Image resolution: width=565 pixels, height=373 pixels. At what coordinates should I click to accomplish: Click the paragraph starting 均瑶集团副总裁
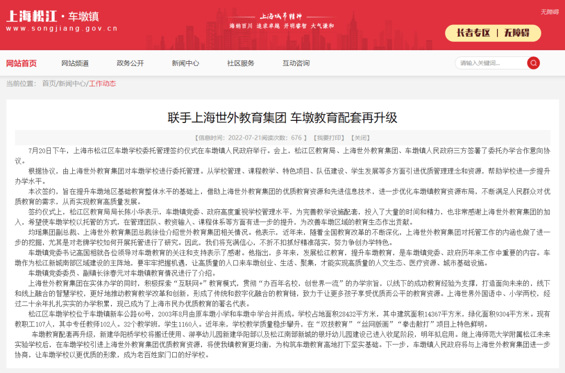point(282,237)
